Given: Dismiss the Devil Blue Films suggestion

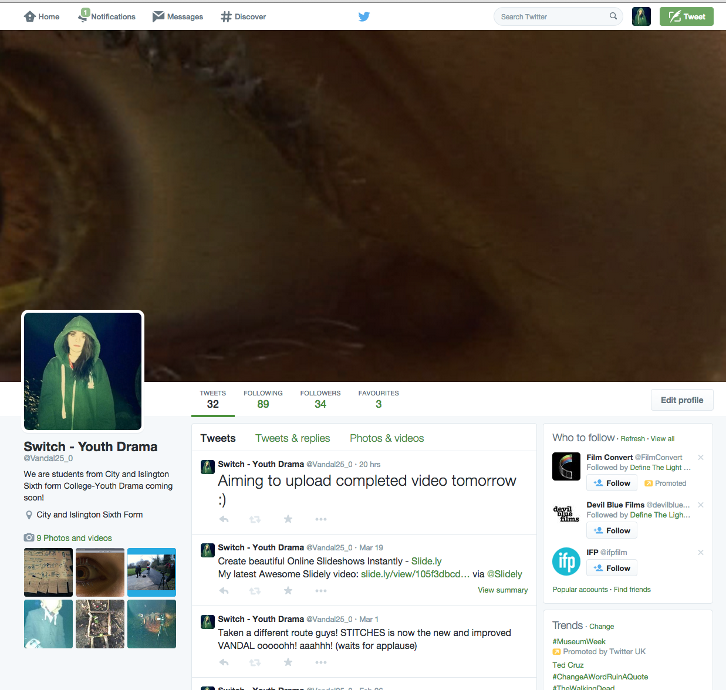Looking at the screenshot, I should click(701, 505).
